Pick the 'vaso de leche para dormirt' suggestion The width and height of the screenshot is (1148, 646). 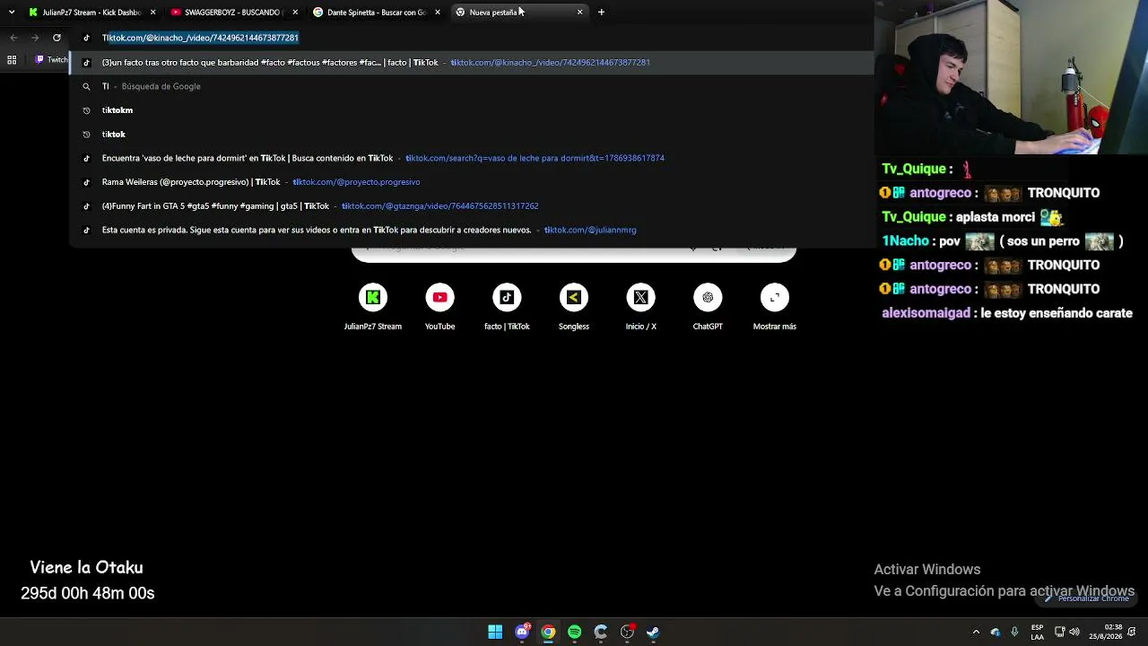point(471,158)
